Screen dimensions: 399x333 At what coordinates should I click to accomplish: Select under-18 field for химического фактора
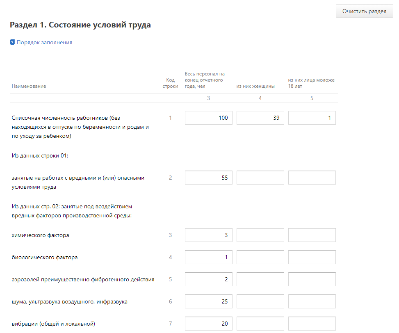pyautogui.click(x=312, y=235)
